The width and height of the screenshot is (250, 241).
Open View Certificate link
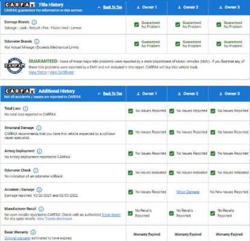[x=61, y=72]
